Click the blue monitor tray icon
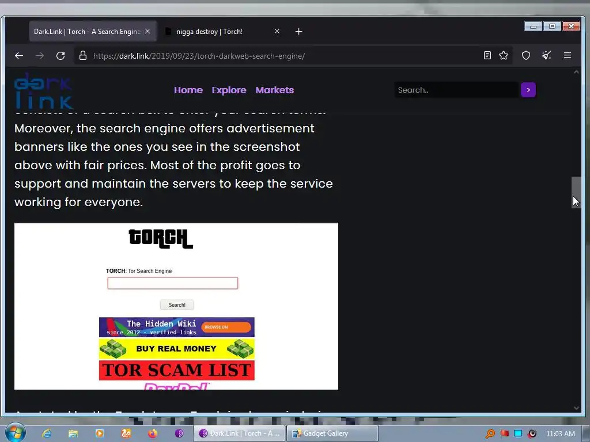 pos(518,434)
